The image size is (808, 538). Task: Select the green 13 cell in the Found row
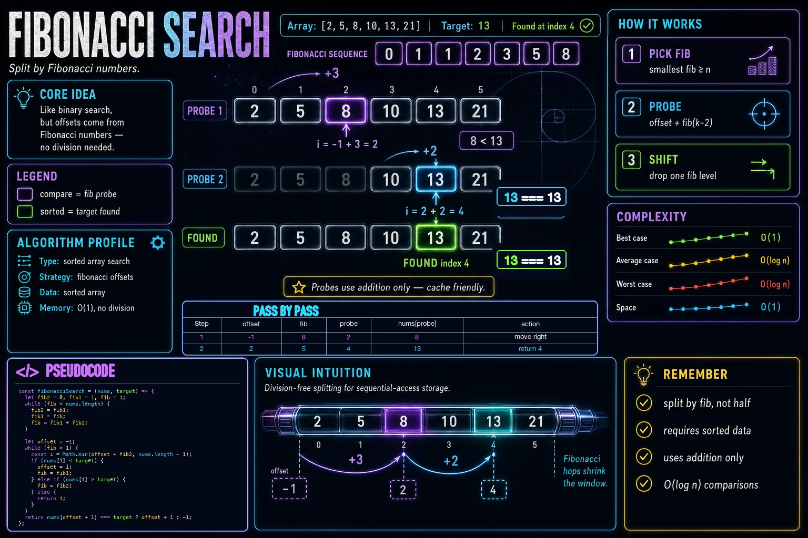(x=436, y=237)
